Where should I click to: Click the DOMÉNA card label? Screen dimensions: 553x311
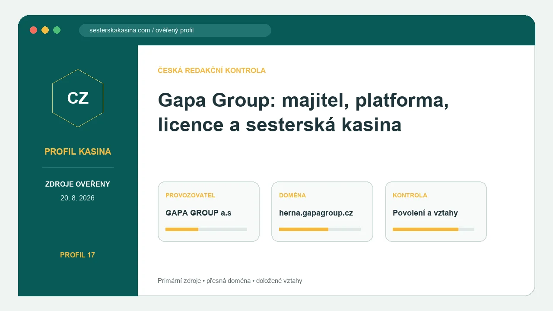pyautogui.click(x=292, y=195)
